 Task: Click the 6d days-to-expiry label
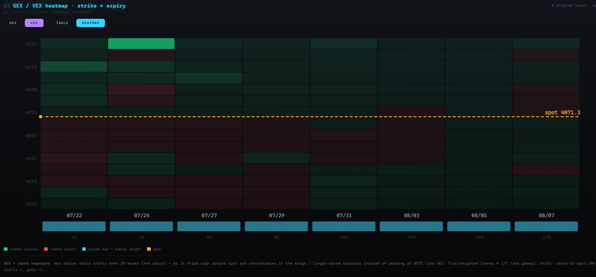209,237
